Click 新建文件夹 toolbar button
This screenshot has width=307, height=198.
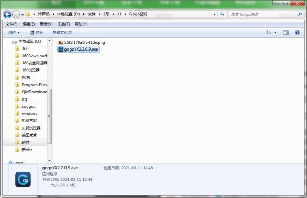tap(62, 33)
